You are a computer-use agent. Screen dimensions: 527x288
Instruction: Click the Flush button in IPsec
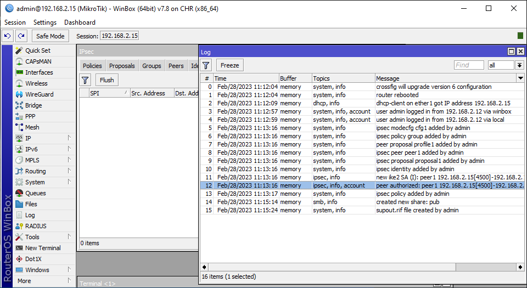click(x=107, y=80)
